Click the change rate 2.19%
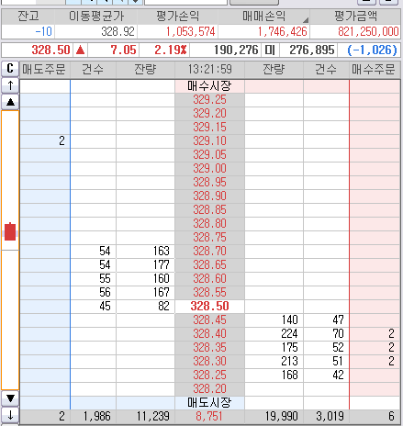403x426 pixels. click(x=171, y=50)
